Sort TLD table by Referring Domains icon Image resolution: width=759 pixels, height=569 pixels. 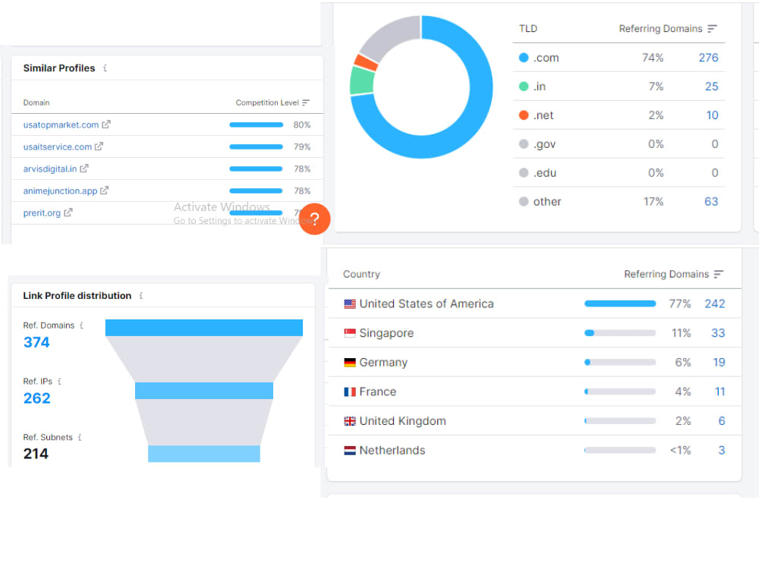point(712,29)
